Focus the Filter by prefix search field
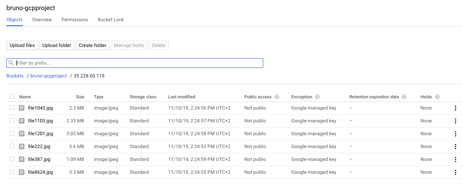This screenshot has width=463, height=191. point(138,63)
